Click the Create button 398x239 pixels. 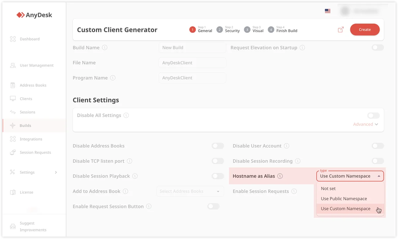click(365, 30)
